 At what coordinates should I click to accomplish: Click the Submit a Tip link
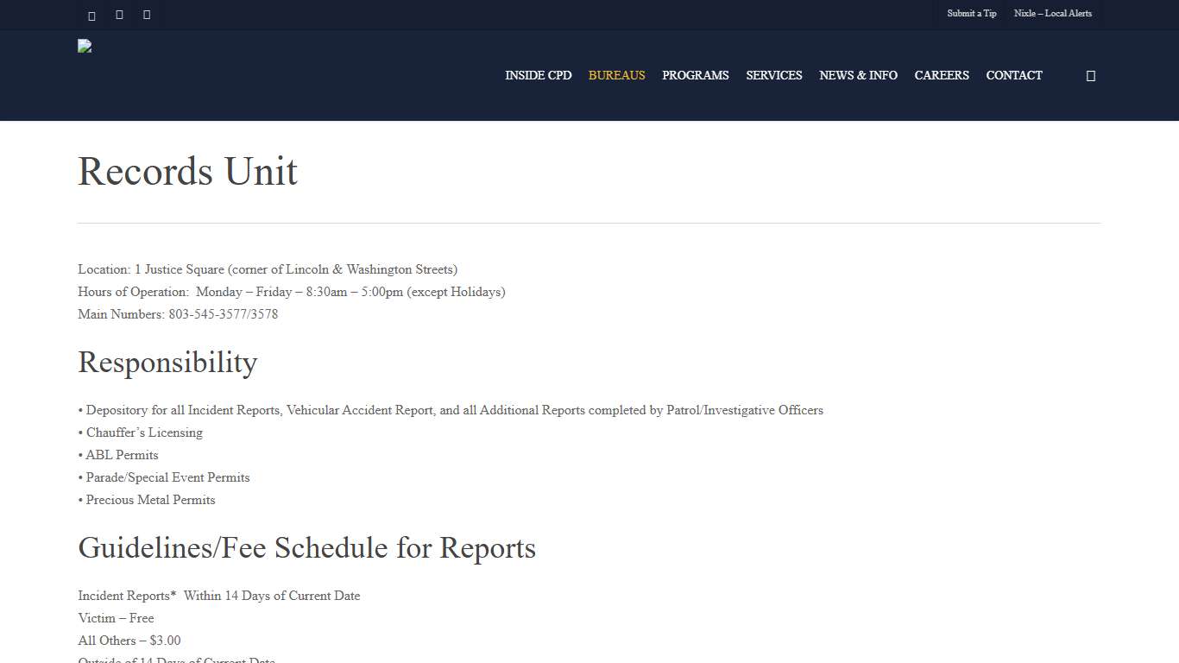tap(971, 14)
